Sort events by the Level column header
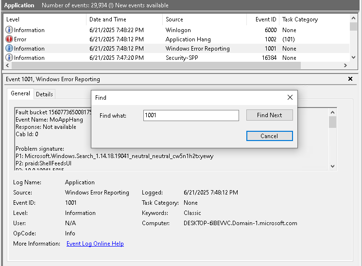Screen dimensions: 362x266 point(45,19)
